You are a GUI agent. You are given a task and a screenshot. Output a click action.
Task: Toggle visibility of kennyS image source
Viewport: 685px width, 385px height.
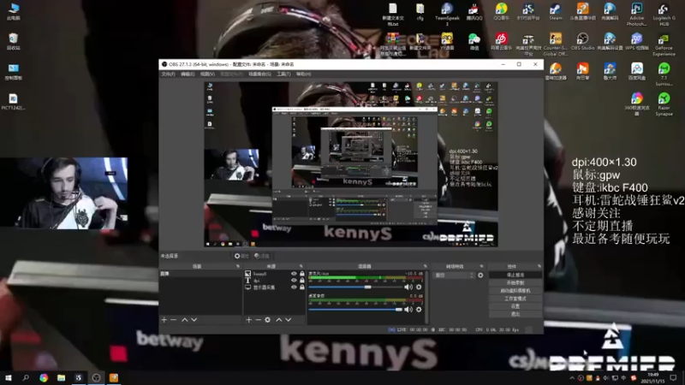[x=294, y=274]
